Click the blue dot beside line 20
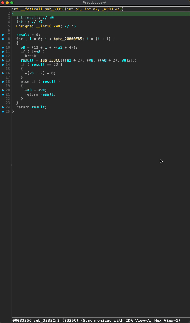 click(x=3, y=90)
